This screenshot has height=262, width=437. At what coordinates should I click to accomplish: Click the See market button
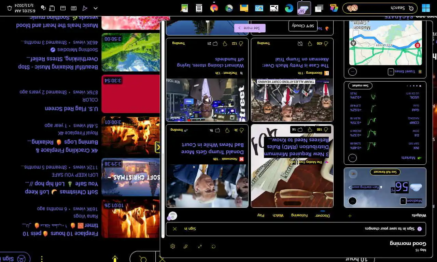tap(361, 86)
